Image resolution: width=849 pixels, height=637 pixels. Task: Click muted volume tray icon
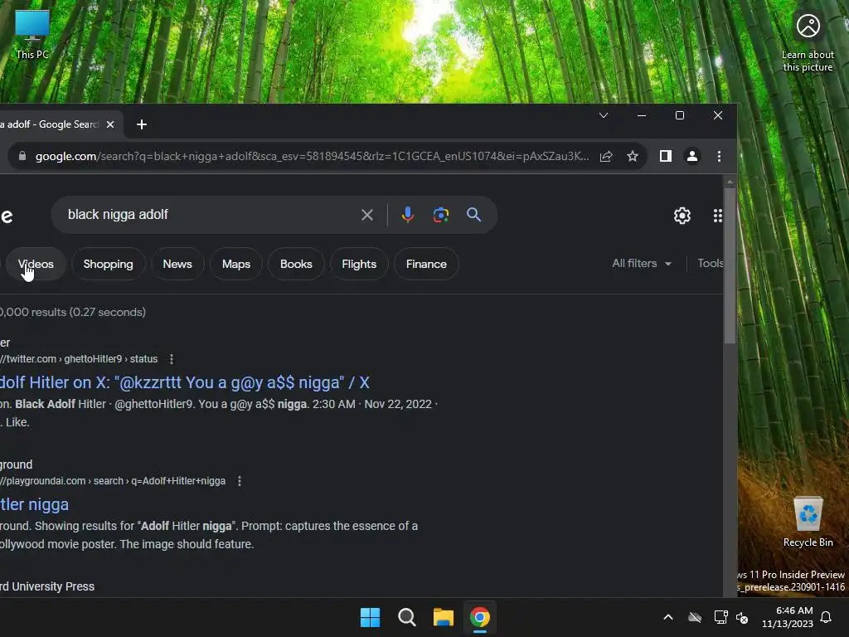coord(742,617)
